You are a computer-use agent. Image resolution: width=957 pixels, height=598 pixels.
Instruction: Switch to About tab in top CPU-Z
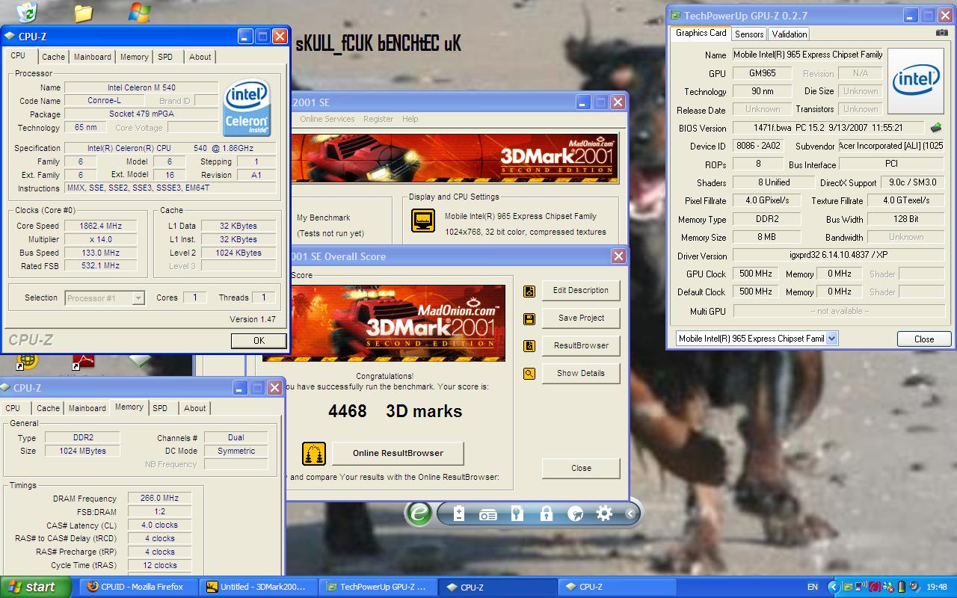tap(200, 57)
